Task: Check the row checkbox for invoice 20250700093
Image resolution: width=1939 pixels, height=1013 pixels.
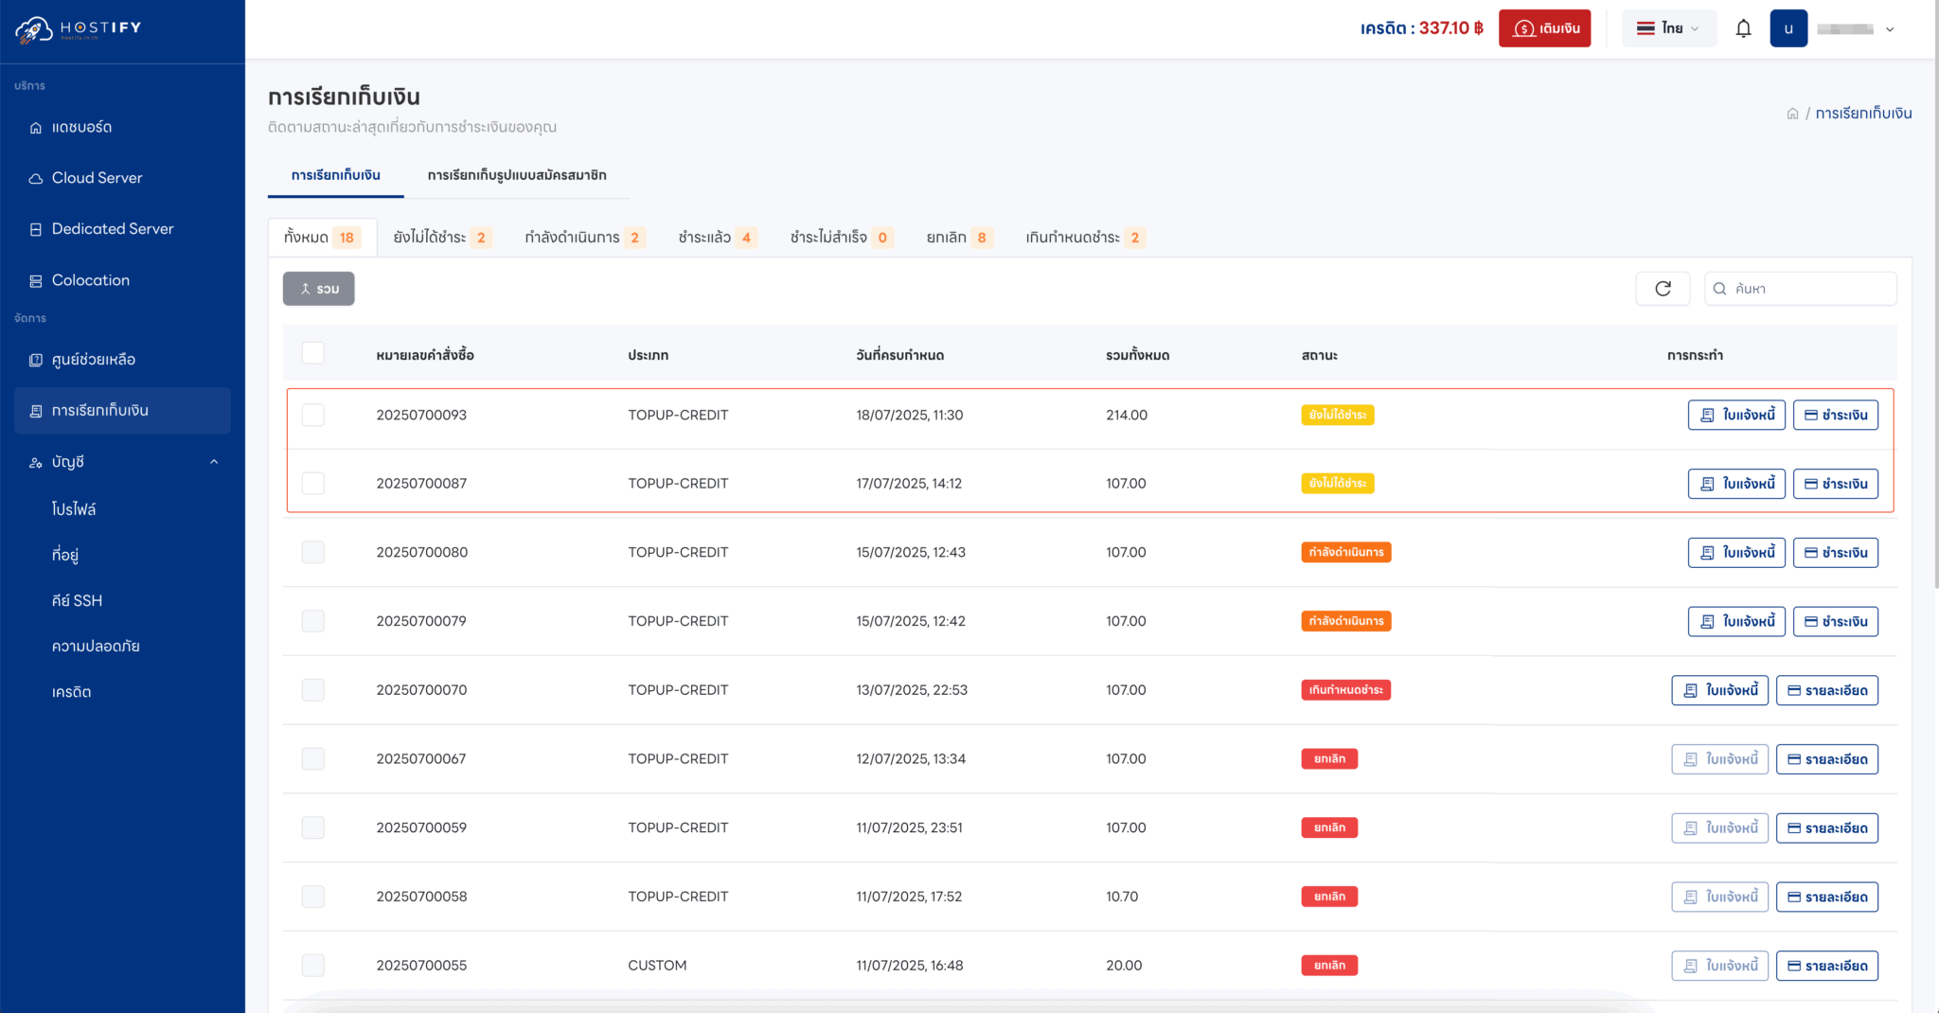Action: pos(312,415)
